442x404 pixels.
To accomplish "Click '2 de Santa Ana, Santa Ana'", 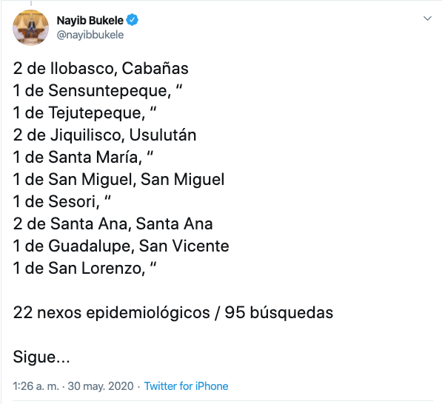I will tap(113, 224).
